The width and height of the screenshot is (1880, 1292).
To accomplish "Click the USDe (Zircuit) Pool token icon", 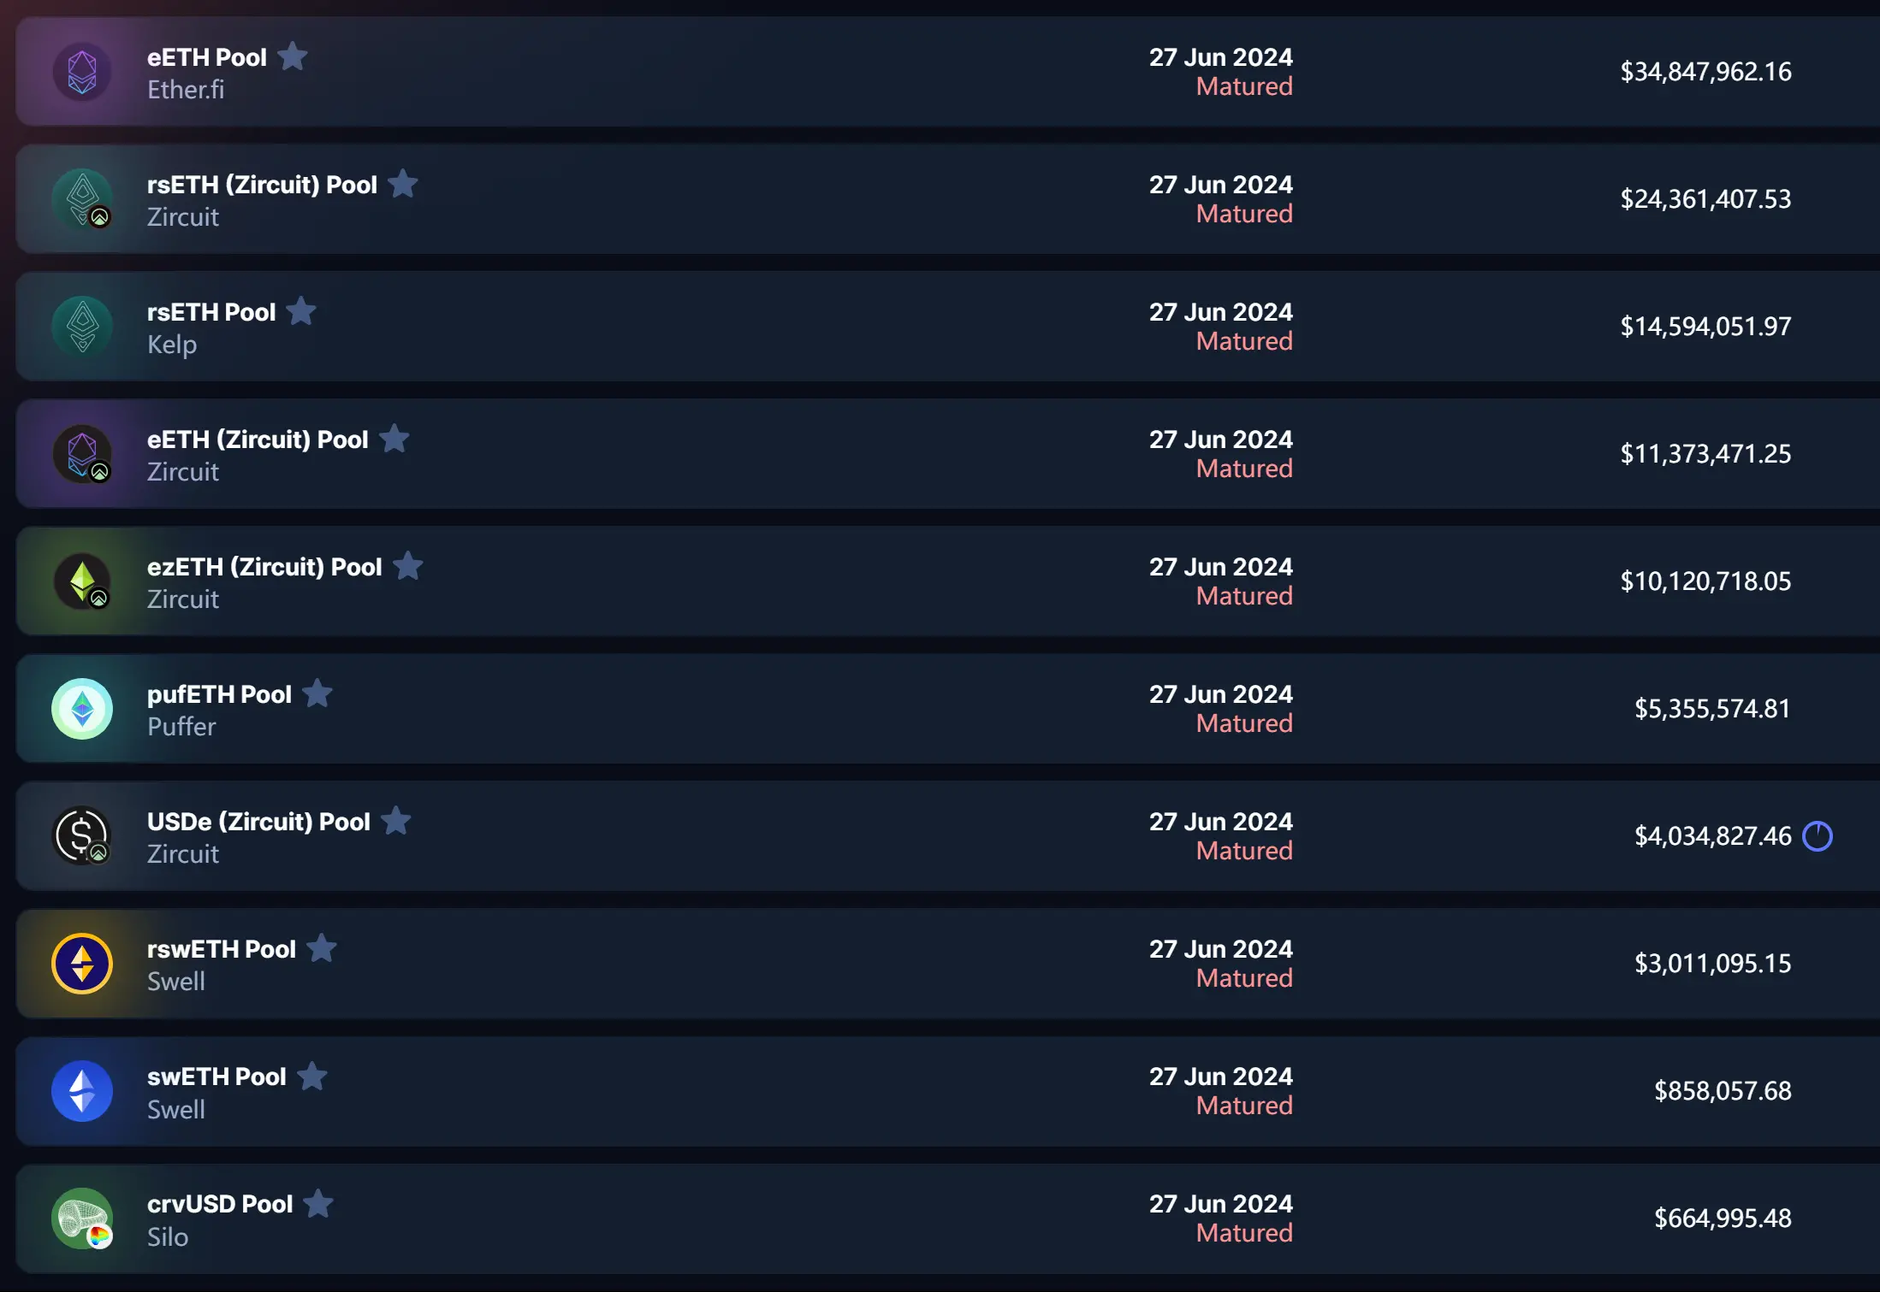I will tap(82, 836).
